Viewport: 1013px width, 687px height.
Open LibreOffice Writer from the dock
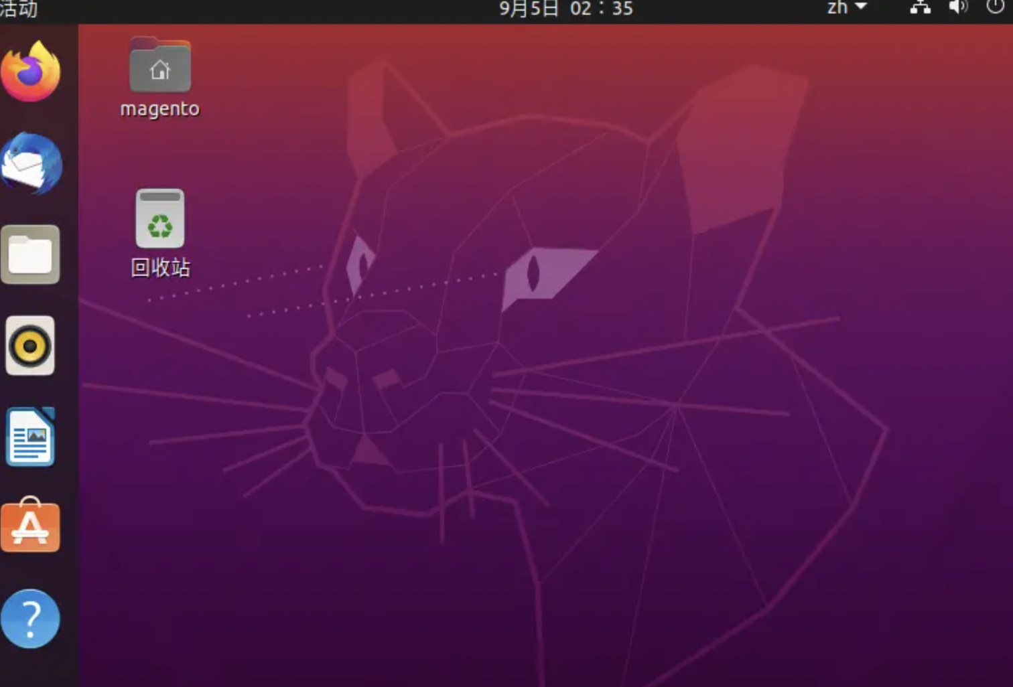coord(30,437)
